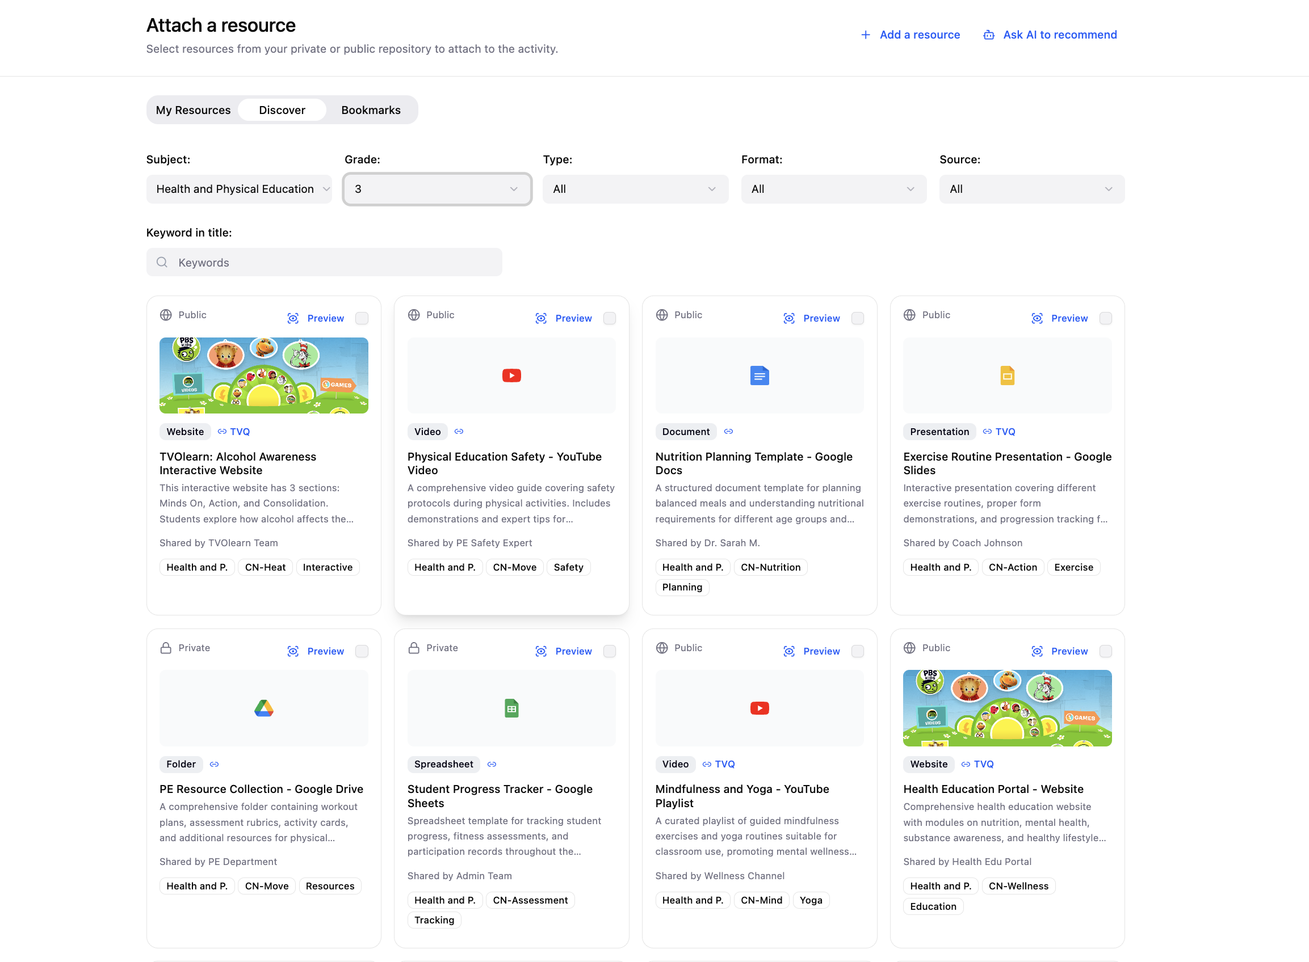Click the plus icon next to Add a resource

pyautogui.click(x=866, y=35)
